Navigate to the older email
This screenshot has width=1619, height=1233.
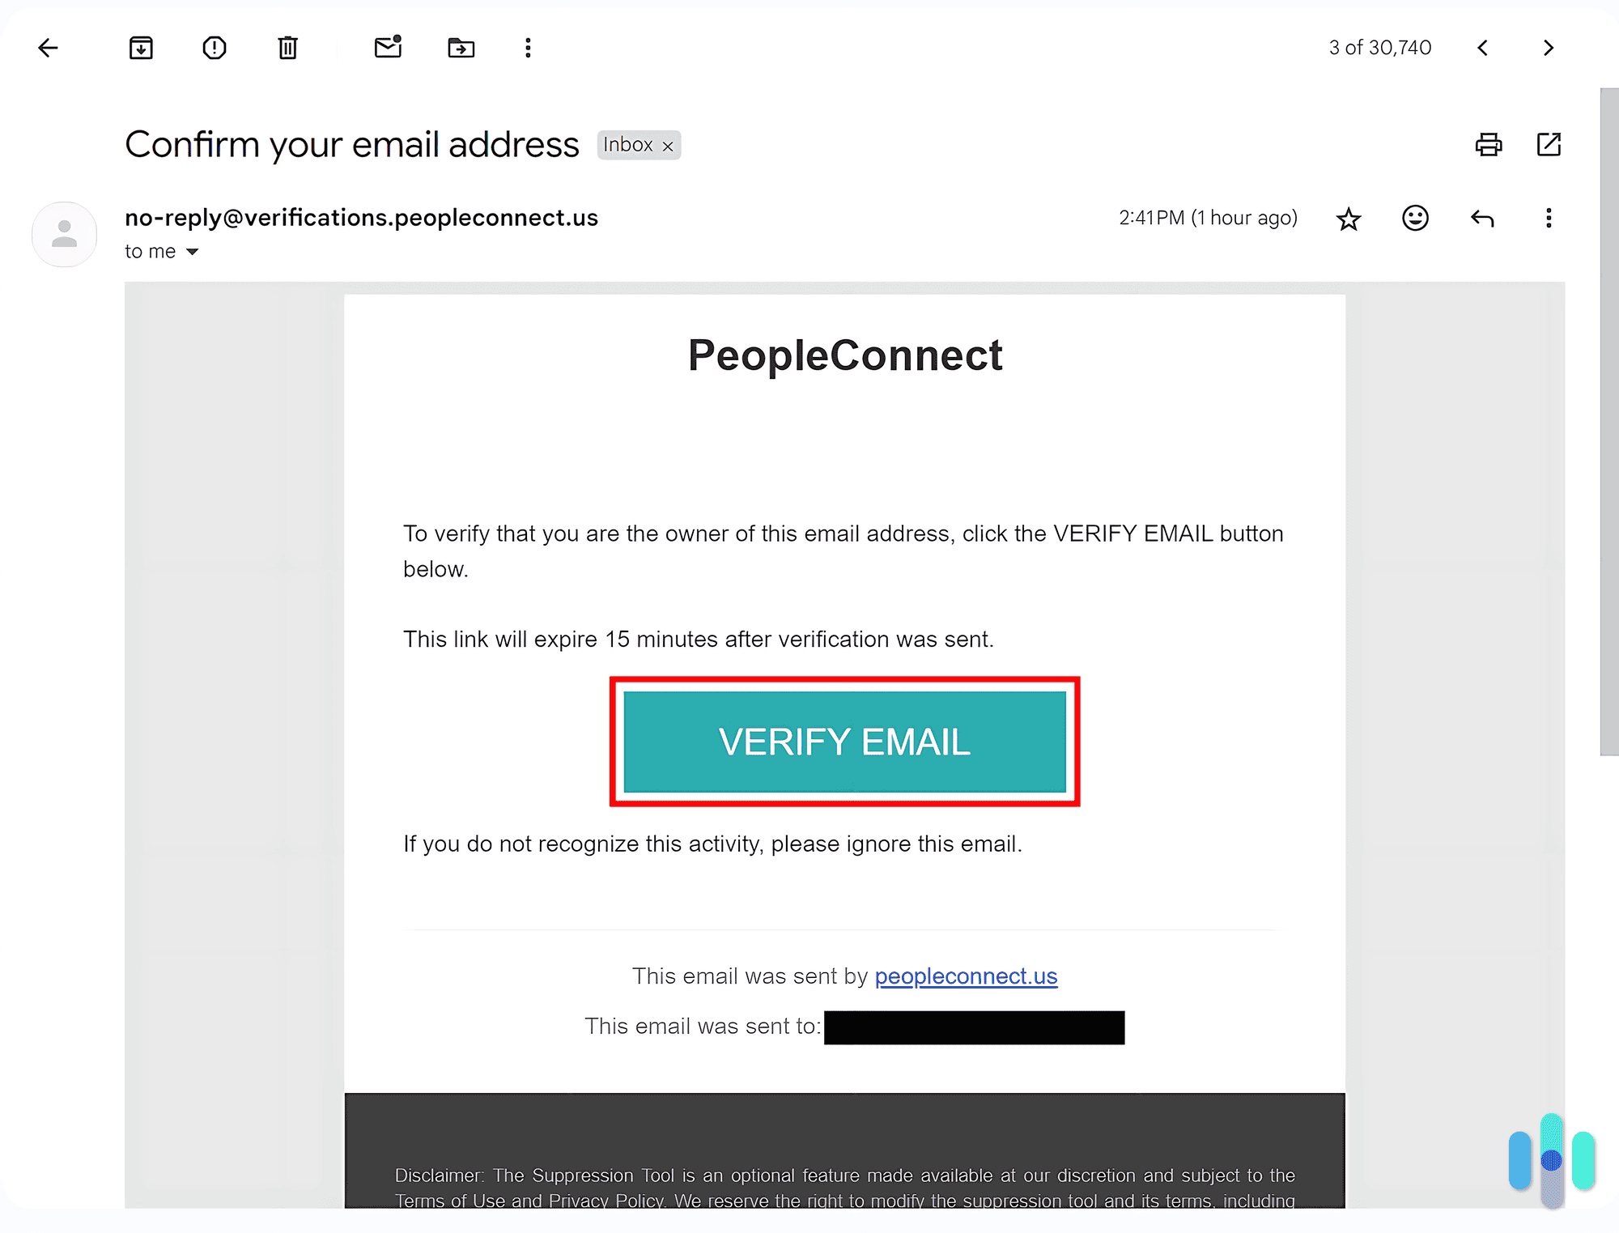coord(1547,47)
